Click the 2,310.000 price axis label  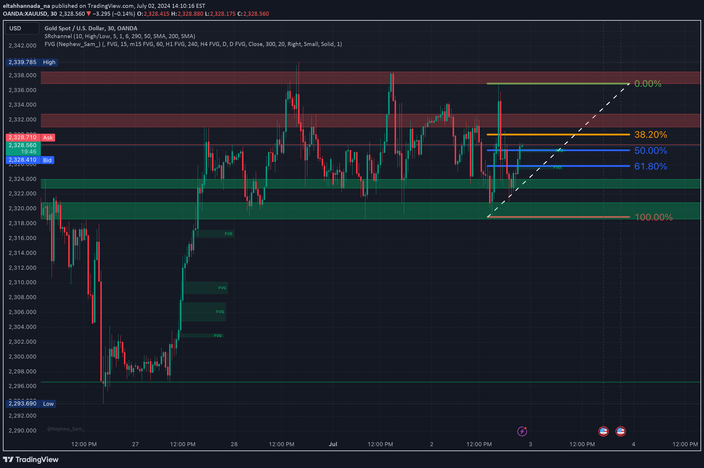tap(22, 282)
